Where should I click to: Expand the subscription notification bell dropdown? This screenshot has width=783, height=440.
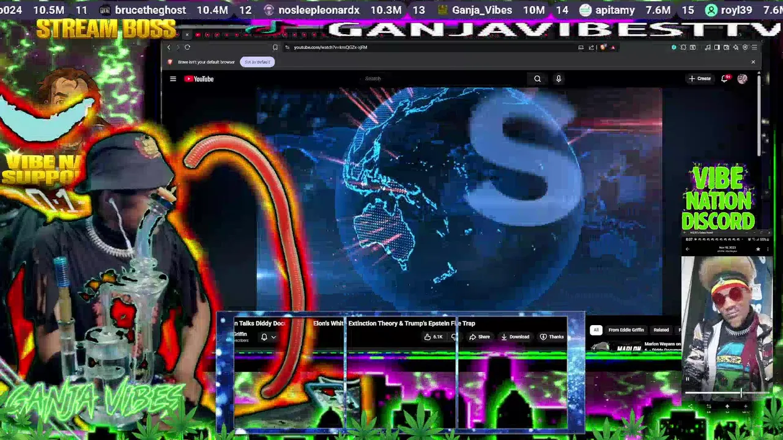[269, 337]
